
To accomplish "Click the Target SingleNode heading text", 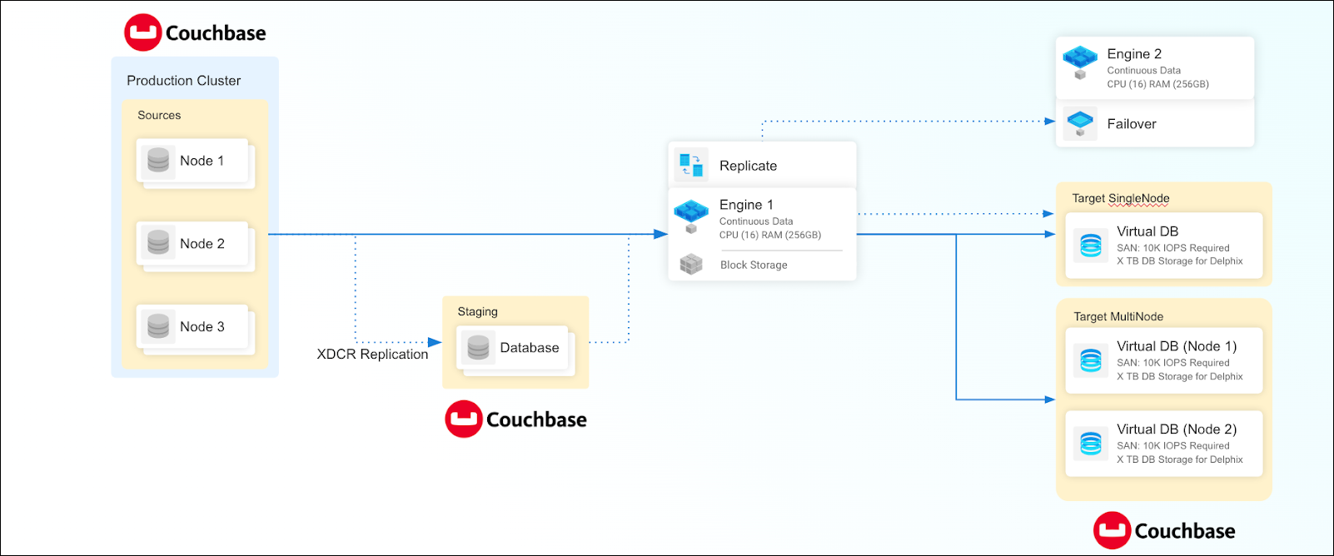I will tap(1121, 198).
